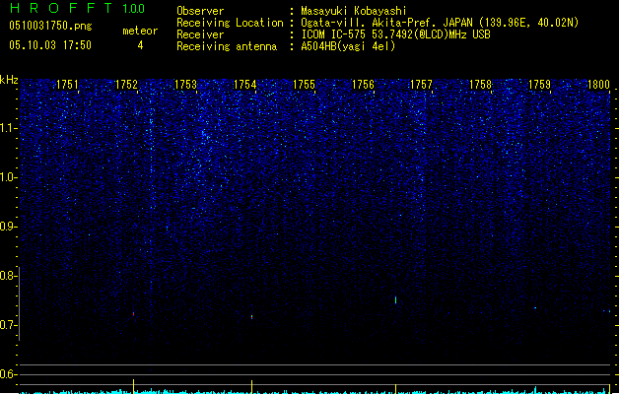This screenshot has height=394, width=620.
Task: Click the antenna A504HB(yagi 4el) text
Action: pos(348,46)
